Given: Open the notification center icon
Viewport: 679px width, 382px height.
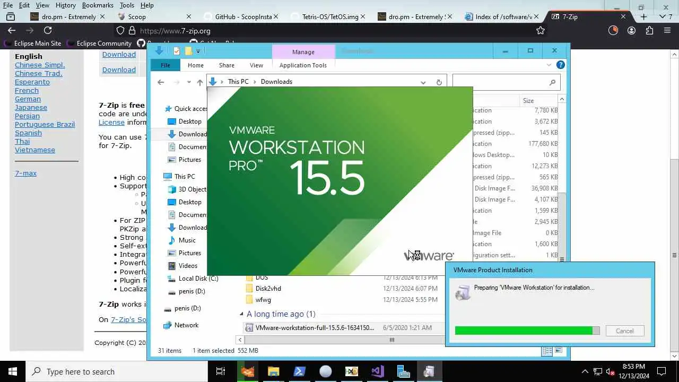Looking at the screenshot, I should point(661,371).
